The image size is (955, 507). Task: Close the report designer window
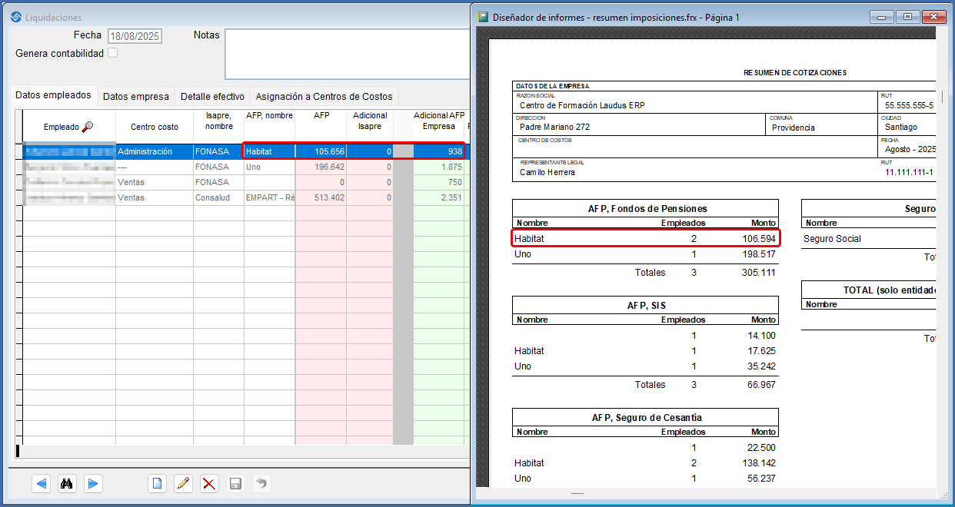(933, 16)
